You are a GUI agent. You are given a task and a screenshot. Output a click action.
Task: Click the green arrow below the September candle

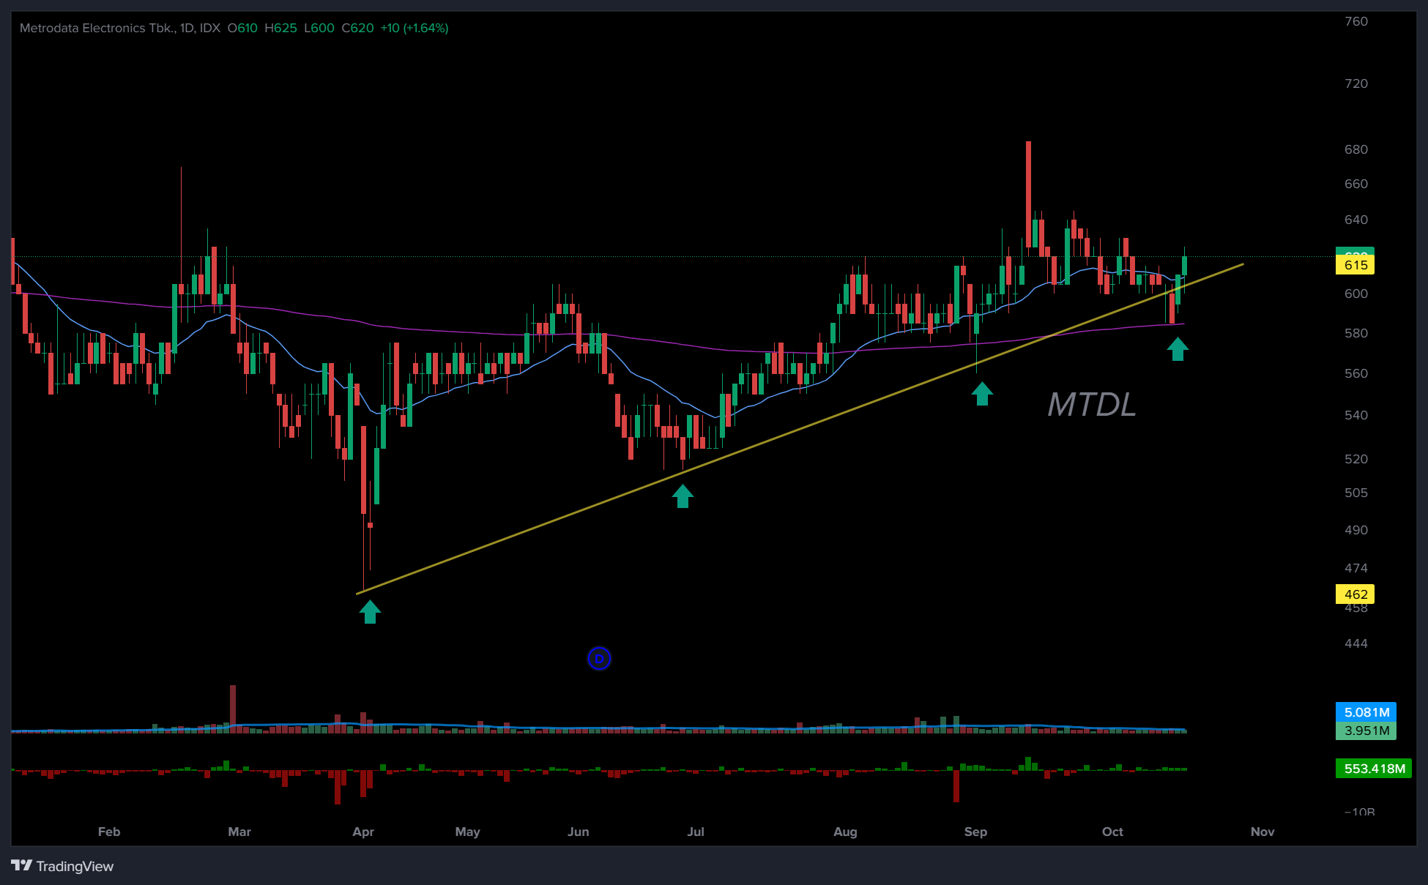click(x=982, y=394)
